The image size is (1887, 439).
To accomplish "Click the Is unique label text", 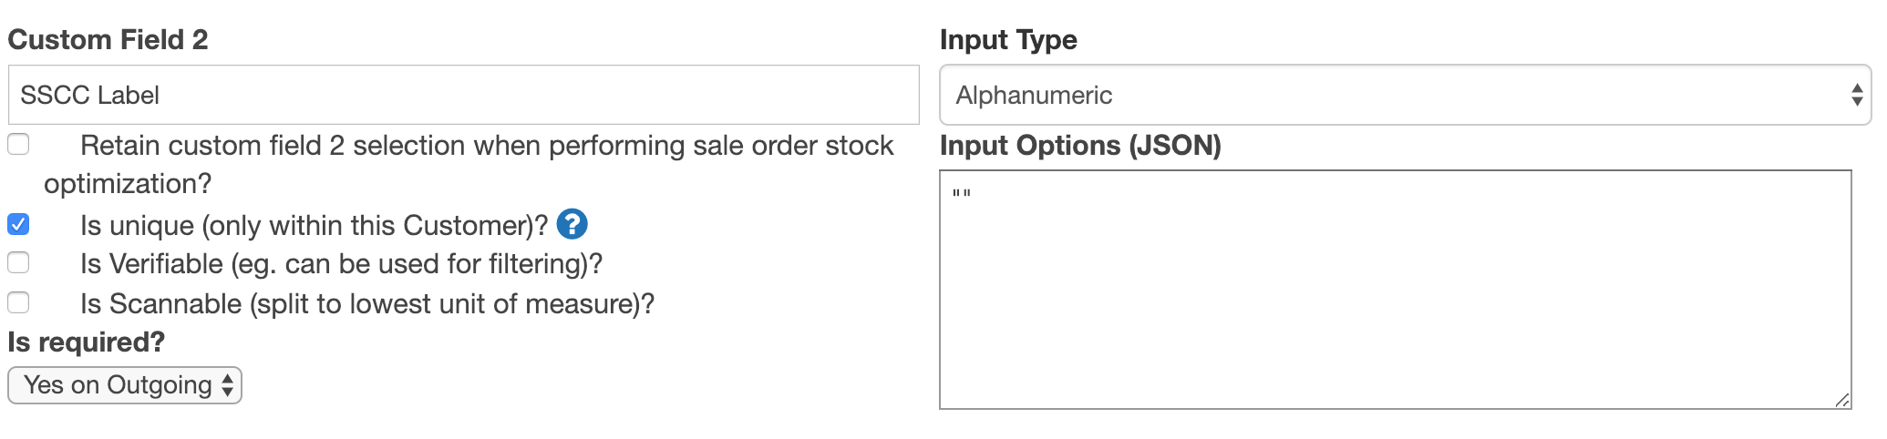I will pos(314,225).
